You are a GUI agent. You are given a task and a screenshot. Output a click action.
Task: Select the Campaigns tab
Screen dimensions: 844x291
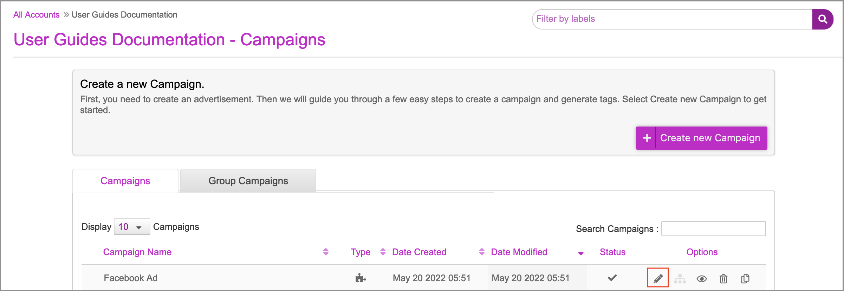125,181
